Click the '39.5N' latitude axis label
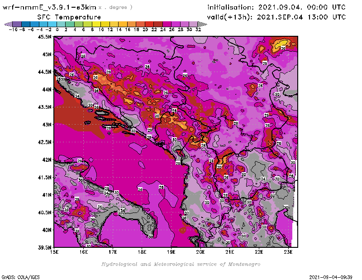The width and height of the screenshot is (362, 280). tap(44, 247)
